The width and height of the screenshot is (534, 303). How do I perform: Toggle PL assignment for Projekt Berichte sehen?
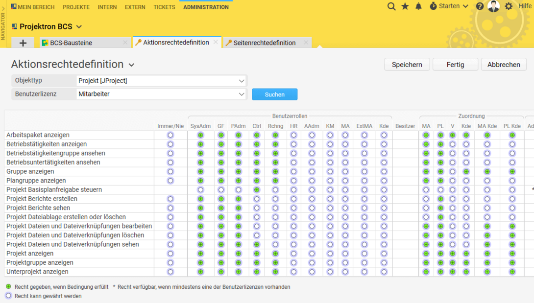point(441,208)
